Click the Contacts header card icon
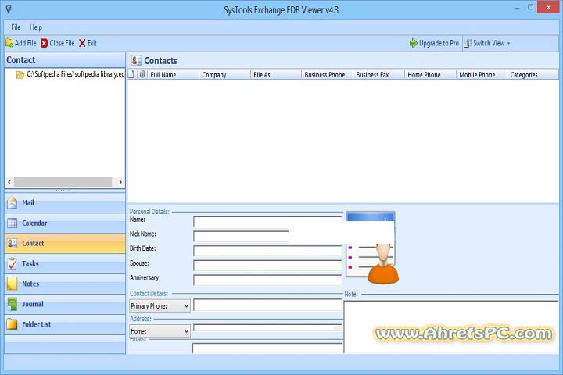The height and width of the screenshot is (375, 563). click(136, 60)
